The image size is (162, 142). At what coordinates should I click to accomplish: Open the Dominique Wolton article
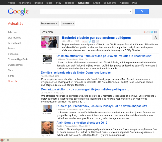coord(85,89)
